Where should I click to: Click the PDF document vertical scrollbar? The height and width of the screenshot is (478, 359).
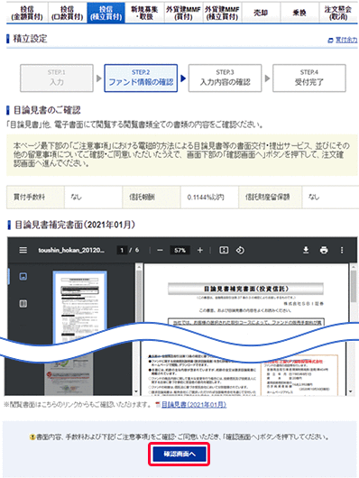(354, 329)
